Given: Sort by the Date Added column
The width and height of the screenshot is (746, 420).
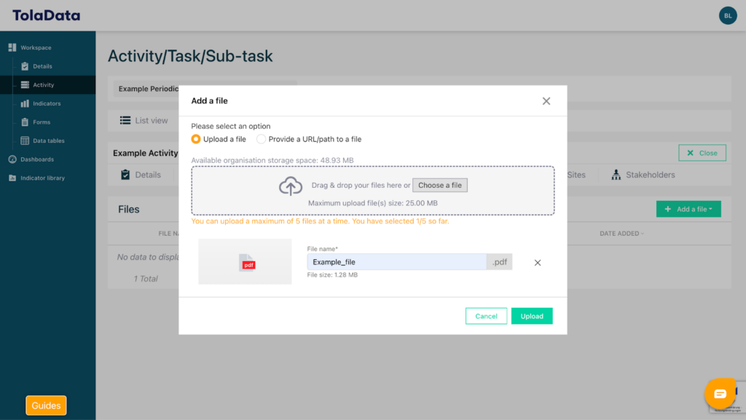Looking at the screenshot, I should [x=621, y=234].
